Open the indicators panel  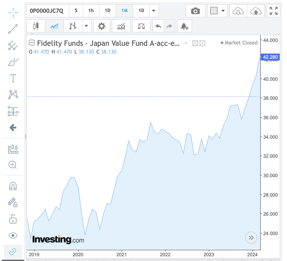[x=121, y=26]
